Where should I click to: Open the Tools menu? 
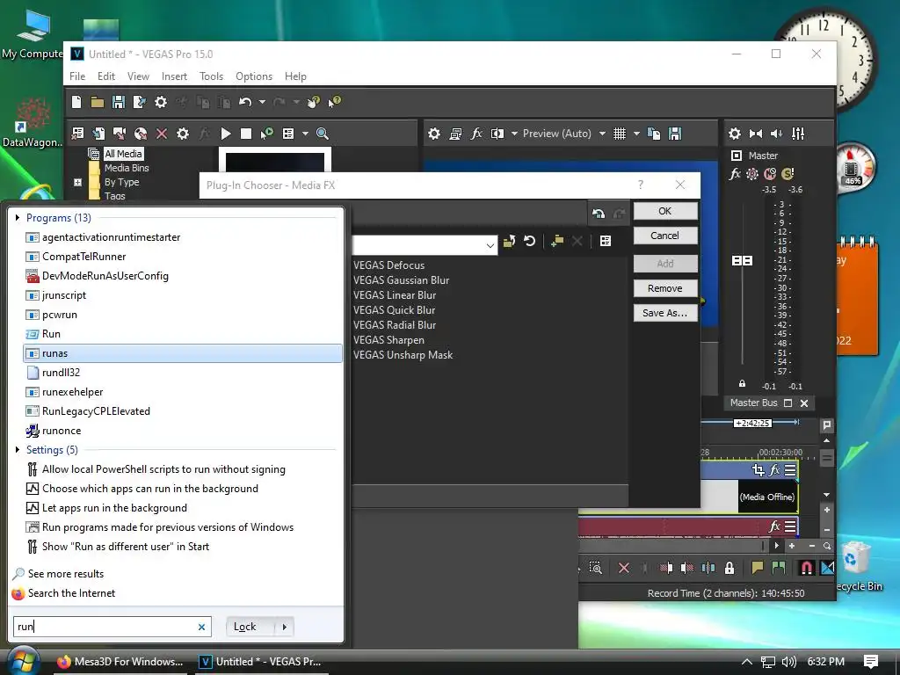211,76
